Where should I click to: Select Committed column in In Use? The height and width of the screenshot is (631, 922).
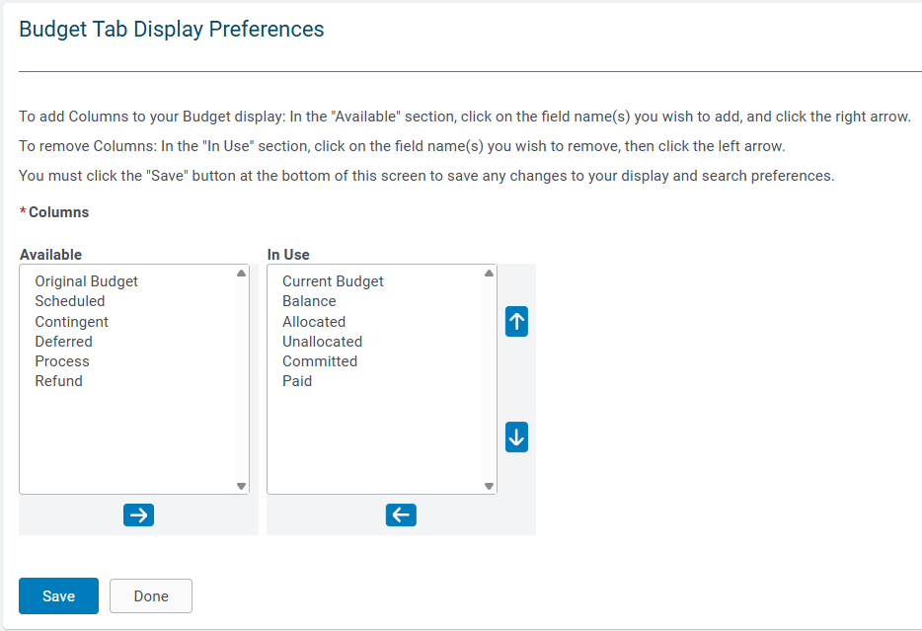(x=319, y=361)
